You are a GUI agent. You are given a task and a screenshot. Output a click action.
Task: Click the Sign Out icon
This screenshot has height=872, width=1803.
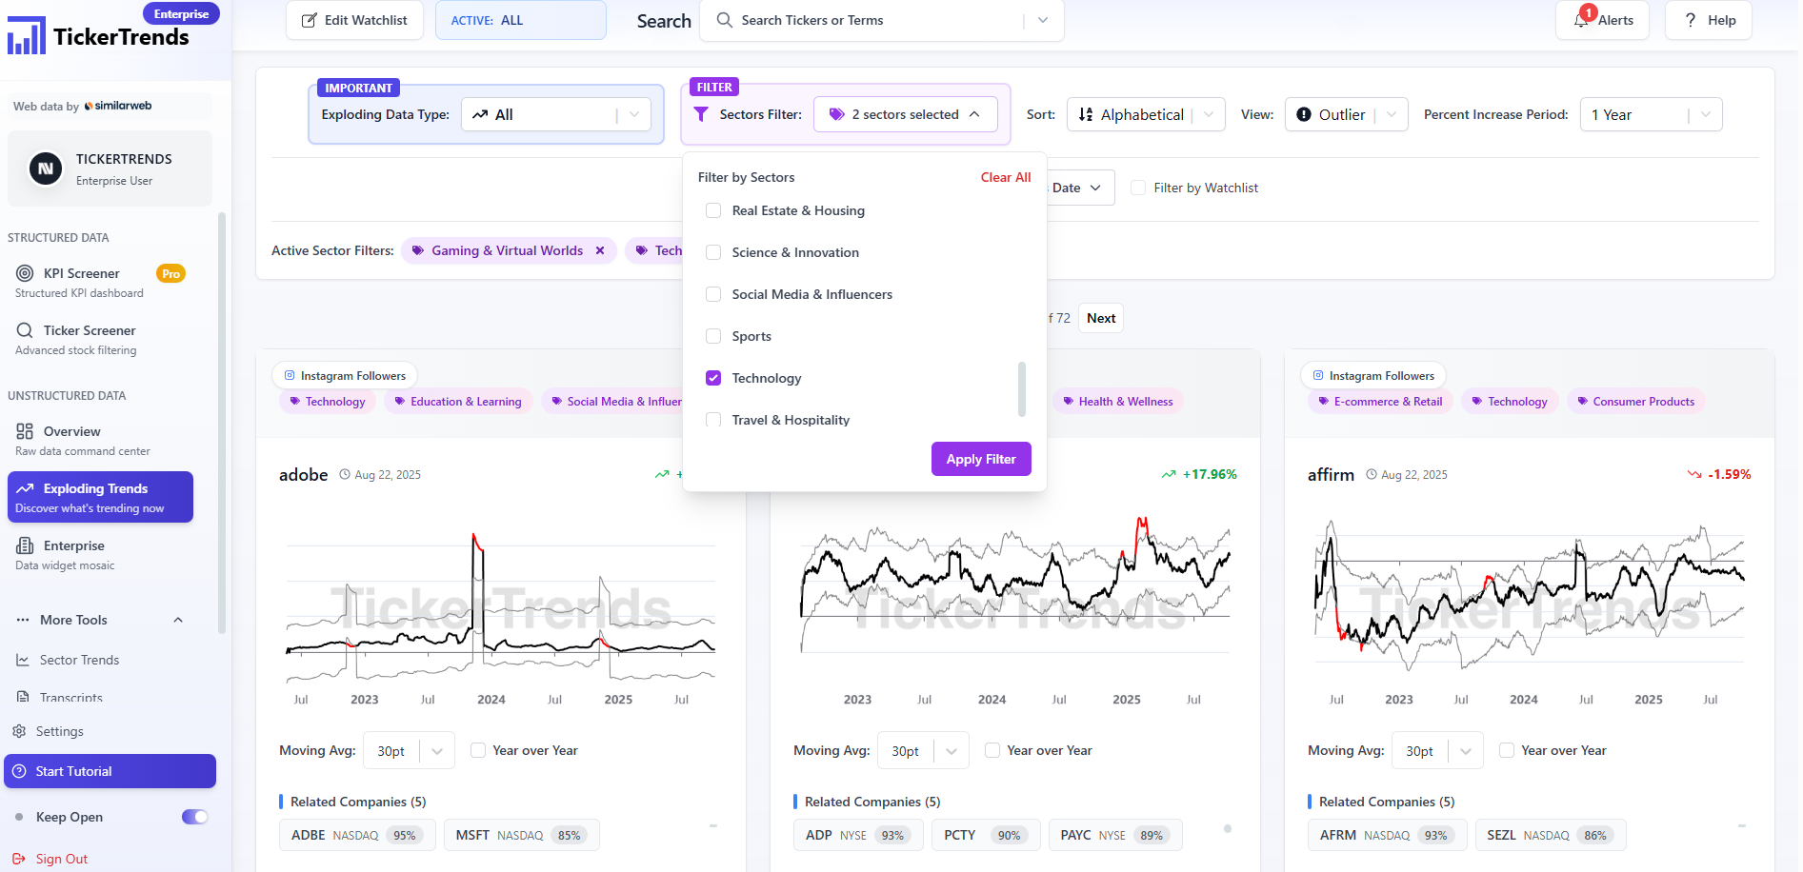[x=19, y=859]
